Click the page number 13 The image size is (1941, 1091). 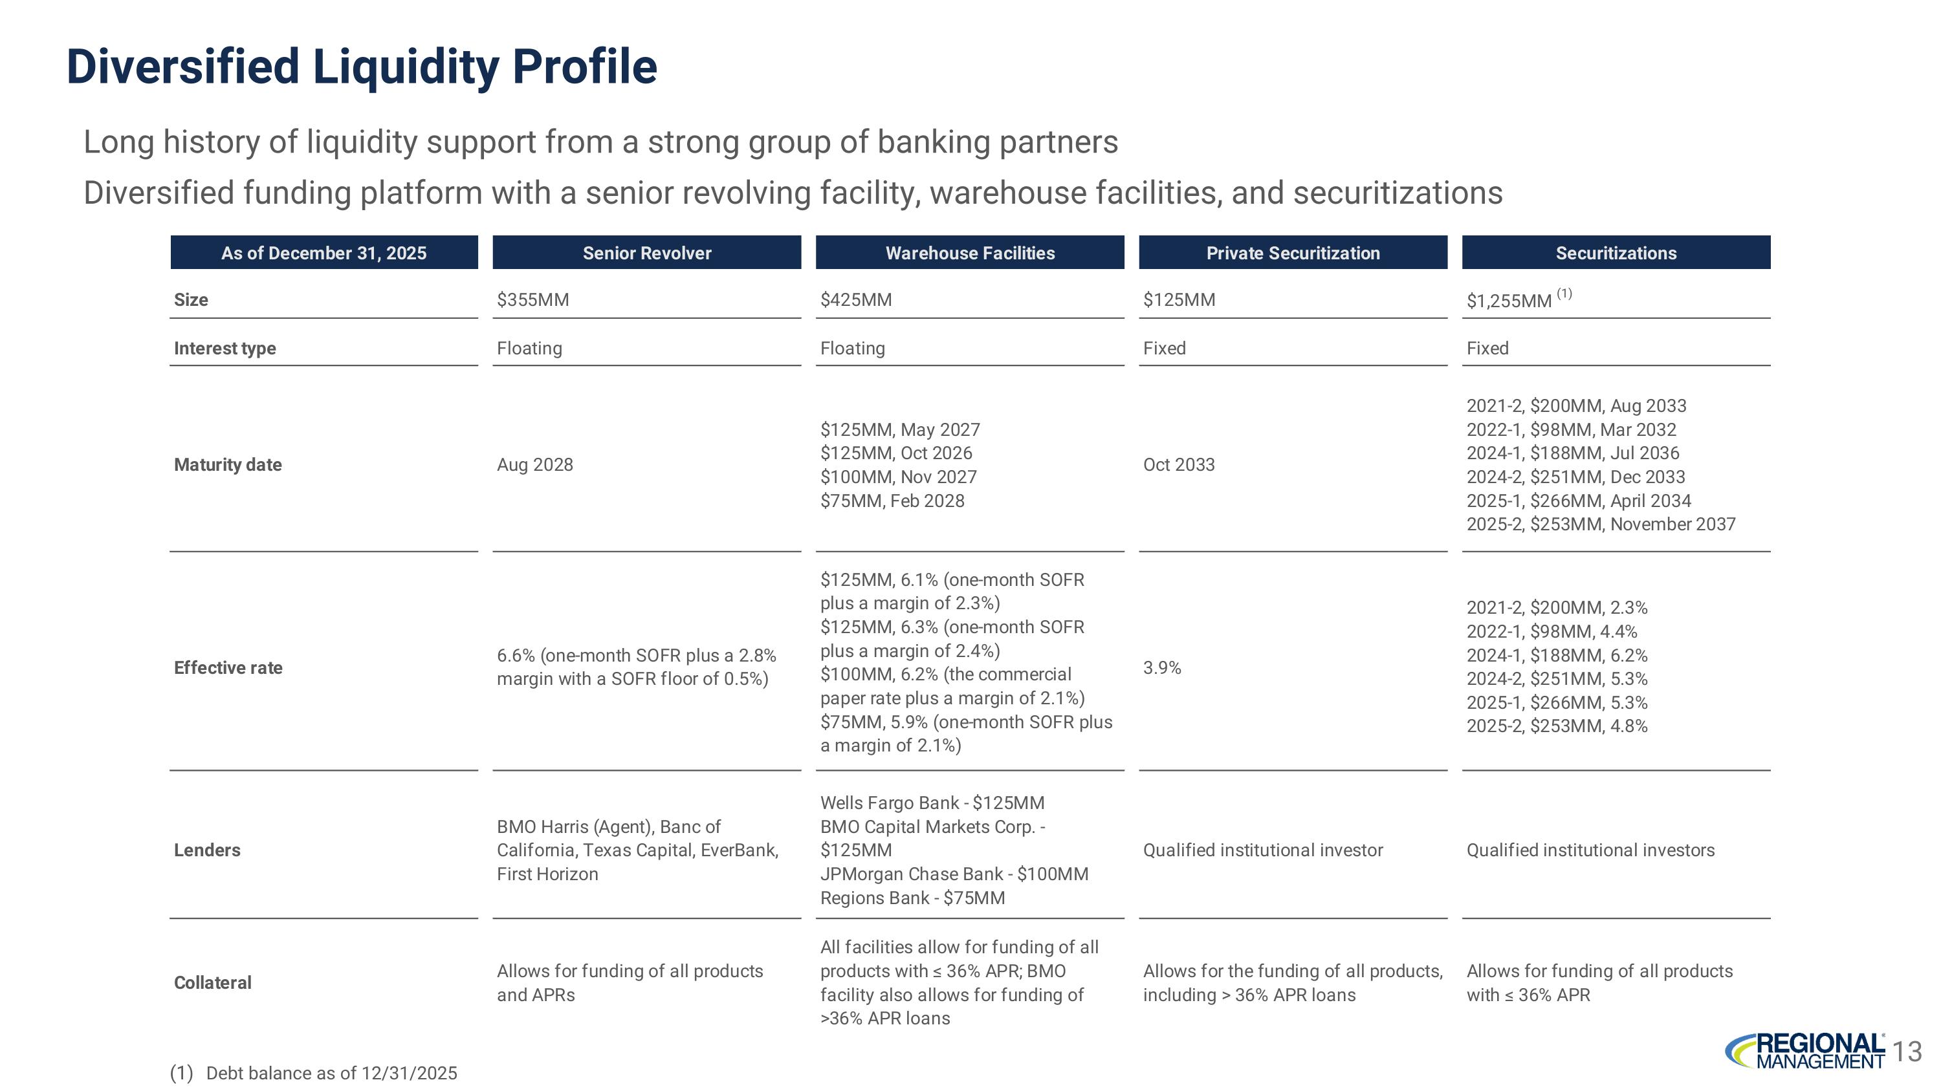pos(1907,1052)
